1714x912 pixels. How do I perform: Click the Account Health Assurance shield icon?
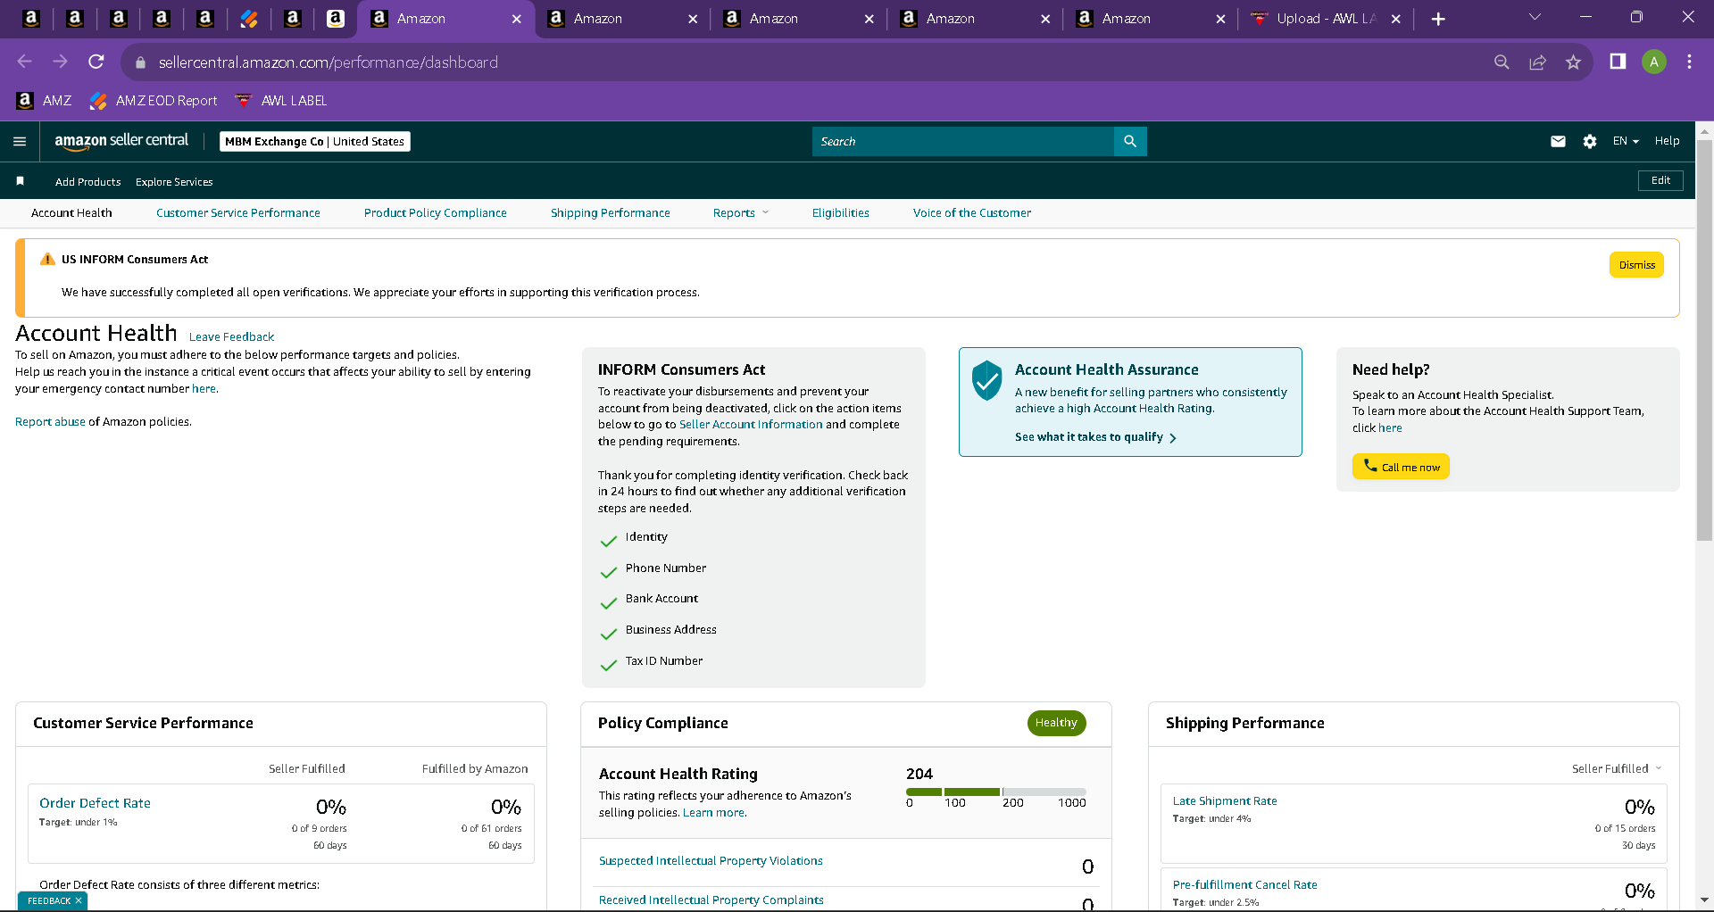pos(987,381)
